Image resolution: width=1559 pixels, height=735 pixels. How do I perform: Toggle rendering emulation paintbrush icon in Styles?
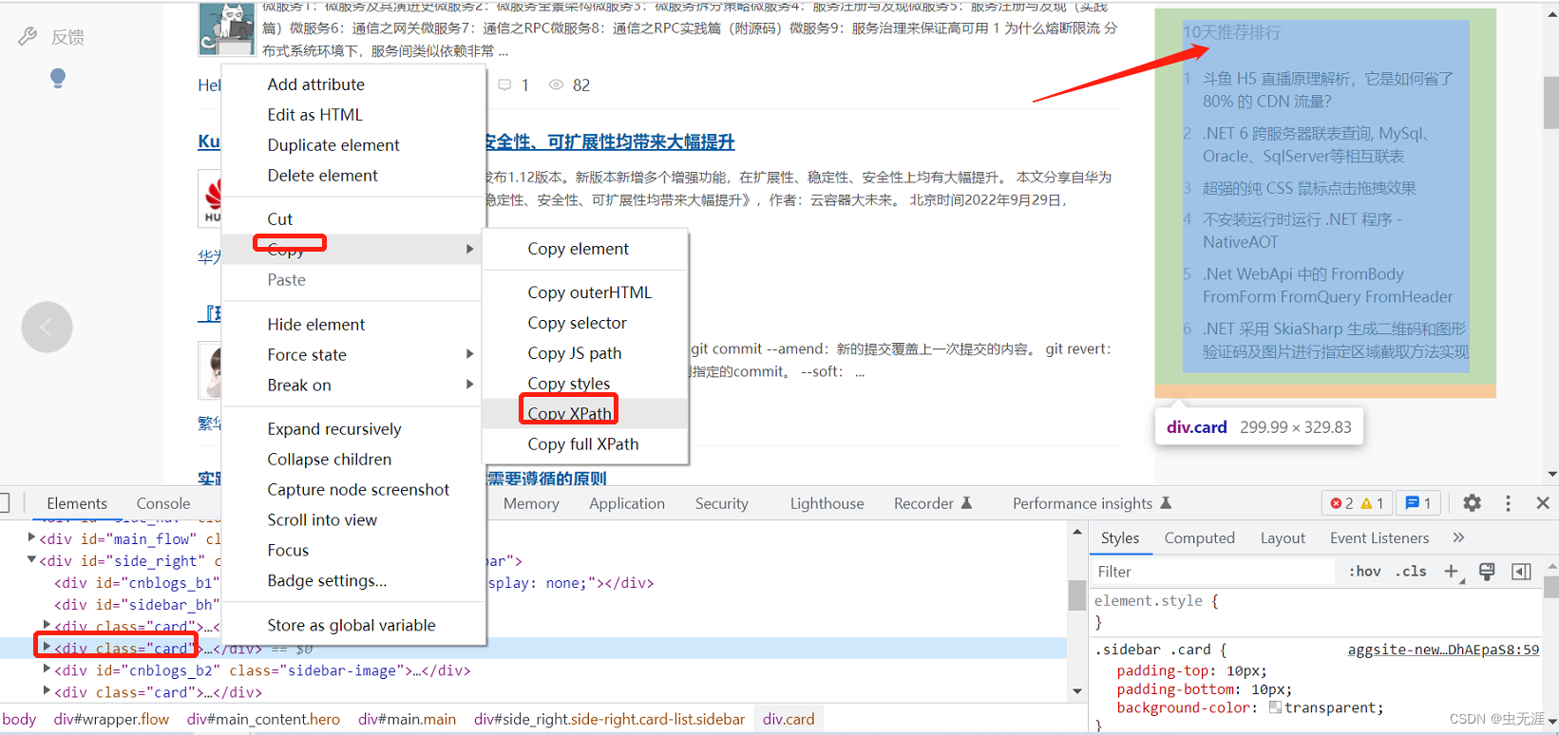[x=1487, y=572]
